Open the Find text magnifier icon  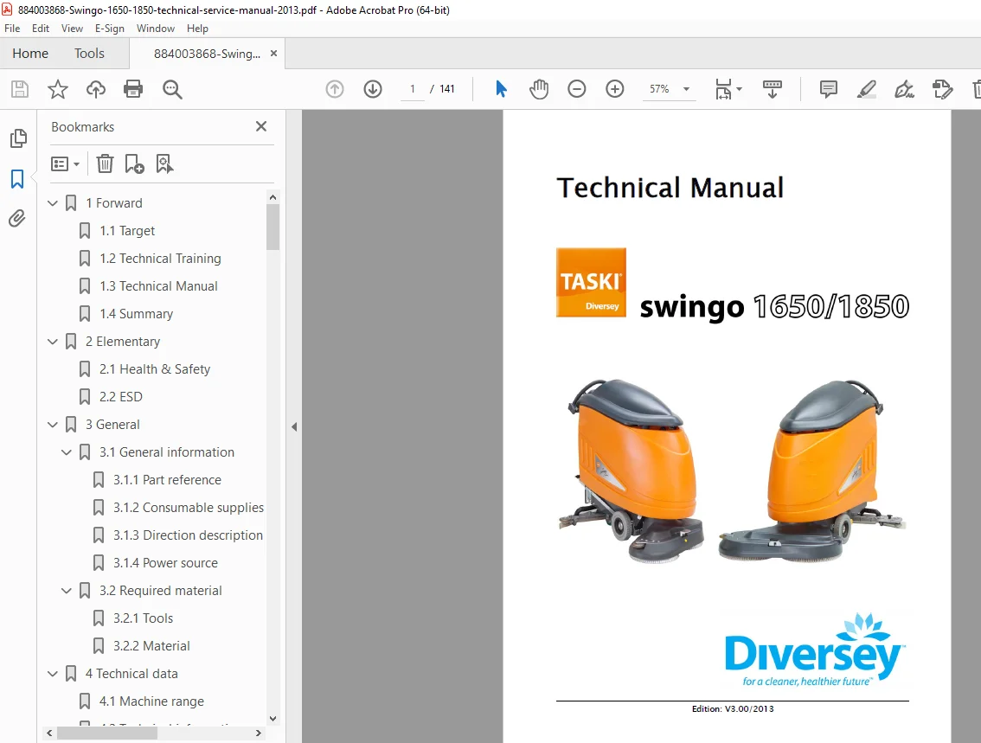[172, 89]
